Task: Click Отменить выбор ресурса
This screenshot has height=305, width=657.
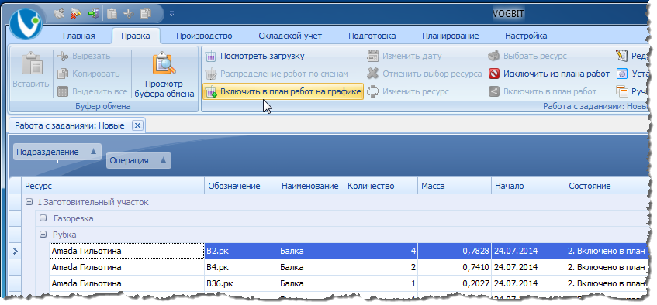Action: (x=424, y=74)
